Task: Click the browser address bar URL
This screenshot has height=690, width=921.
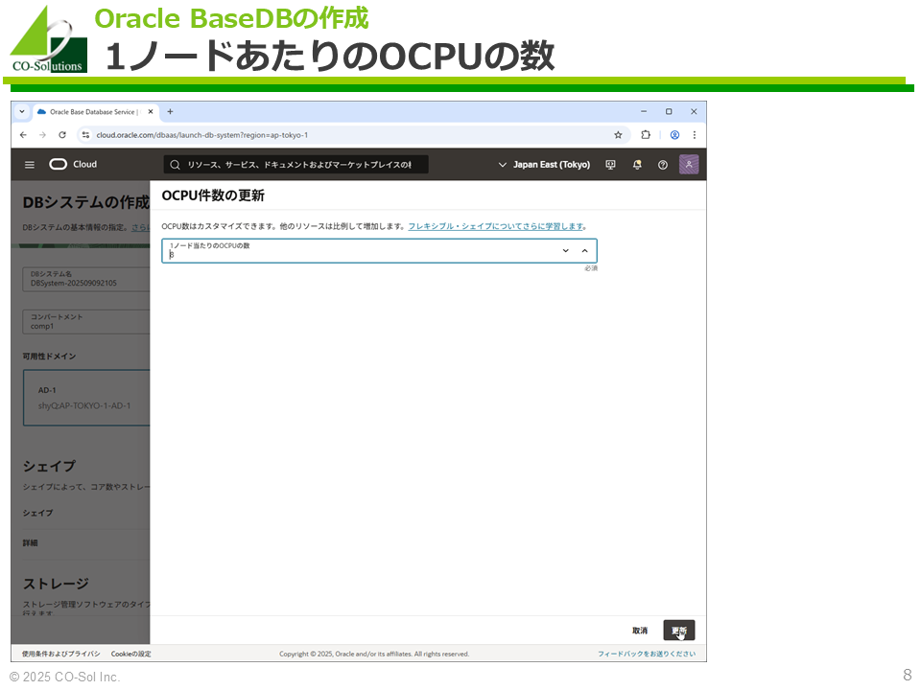Action: [202, 135]
